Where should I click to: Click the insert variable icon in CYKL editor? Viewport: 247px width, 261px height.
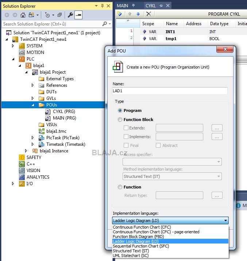(119, 14)
